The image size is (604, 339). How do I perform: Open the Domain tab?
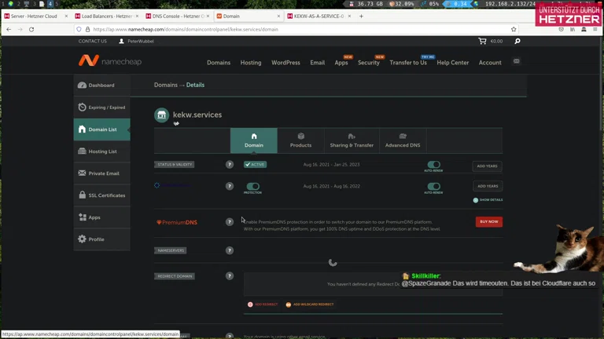pyautogui.click(x=254, y=140)
